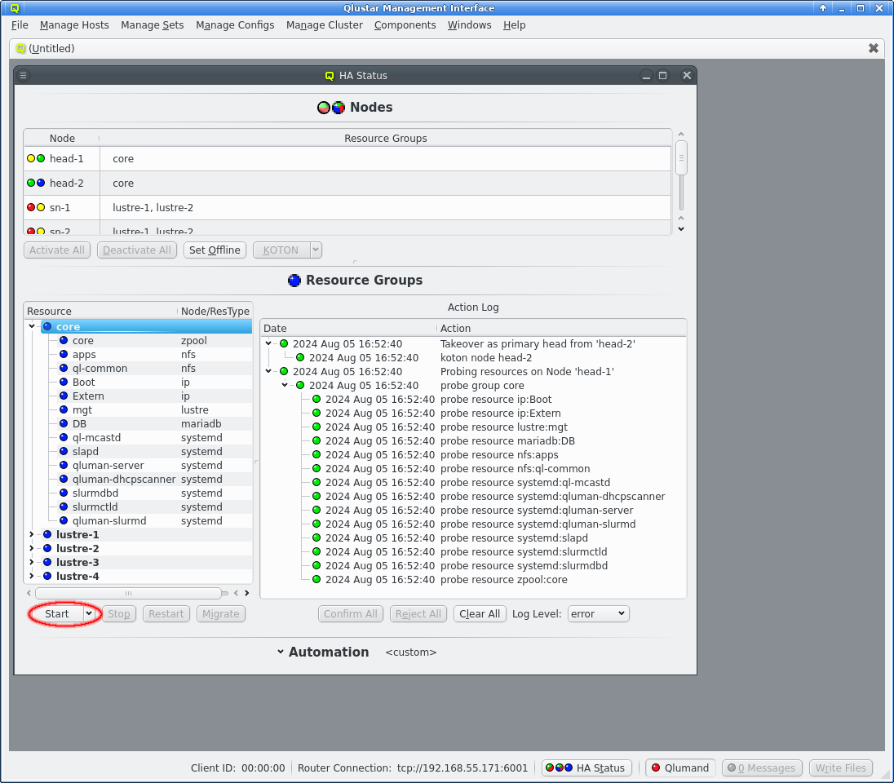894x783 pixels.
Task: Open the File menu
Action: pyautogui.click(x=20, y=25)
